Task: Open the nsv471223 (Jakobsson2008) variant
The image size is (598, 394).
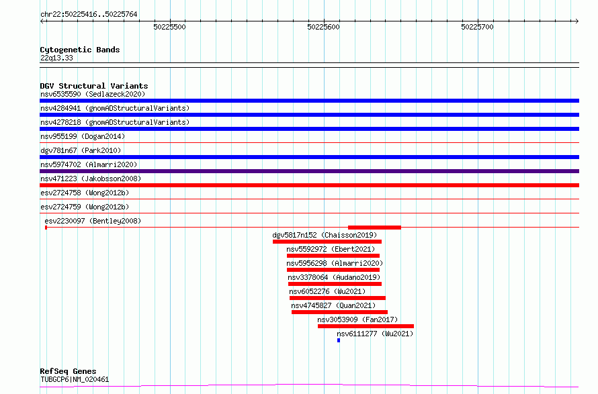Action: (x=91, y=179)
